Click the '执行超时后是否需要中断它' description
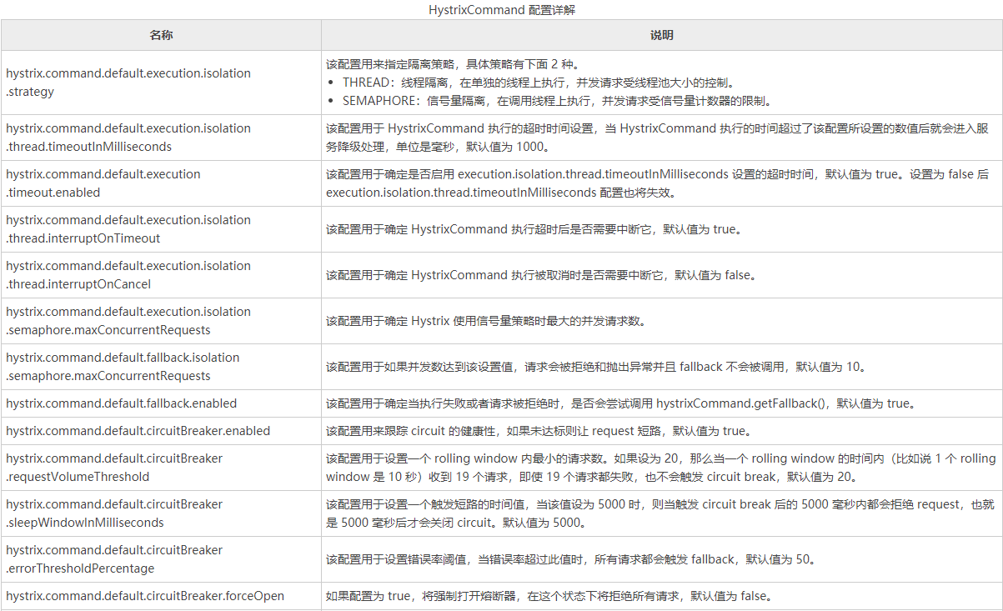Screen dimensions: 1003x611 (534, 229)
